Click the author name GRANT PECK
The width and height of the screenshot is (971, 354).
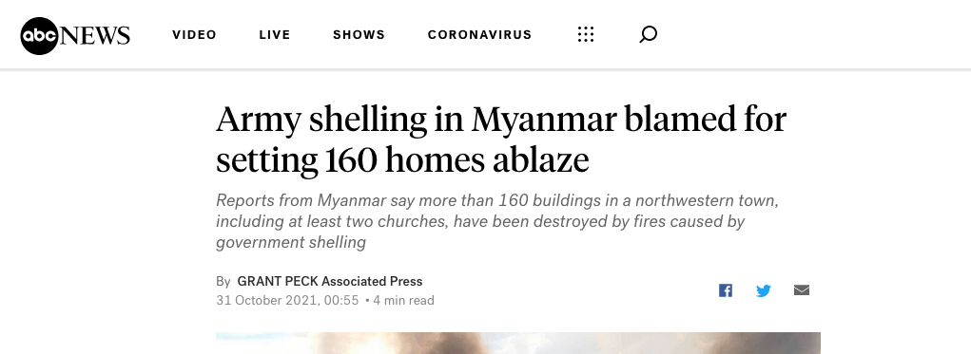278,282
